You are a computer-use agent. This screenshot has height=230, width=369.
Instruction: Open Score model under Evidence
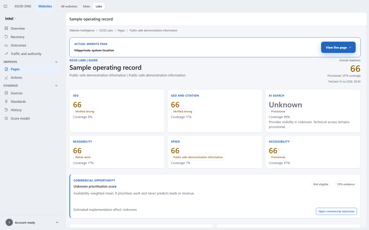pos(31,118)
